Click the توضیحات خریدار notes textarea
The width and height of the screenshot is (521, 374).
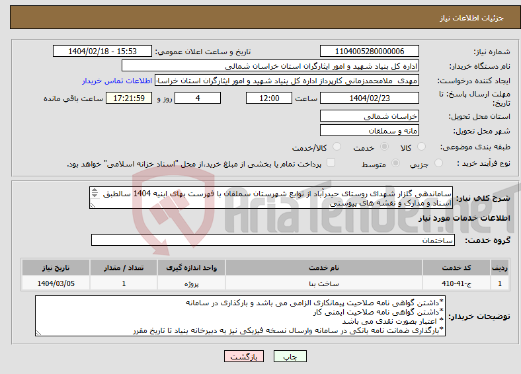(240, 316)
